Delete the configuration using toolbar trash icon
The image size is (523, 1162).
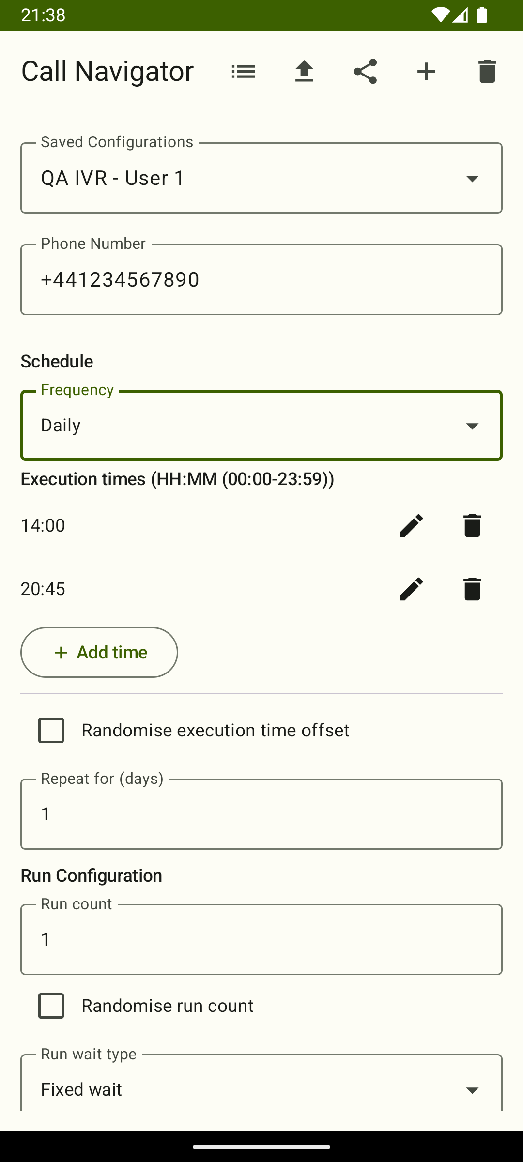[x=487, y=71]
